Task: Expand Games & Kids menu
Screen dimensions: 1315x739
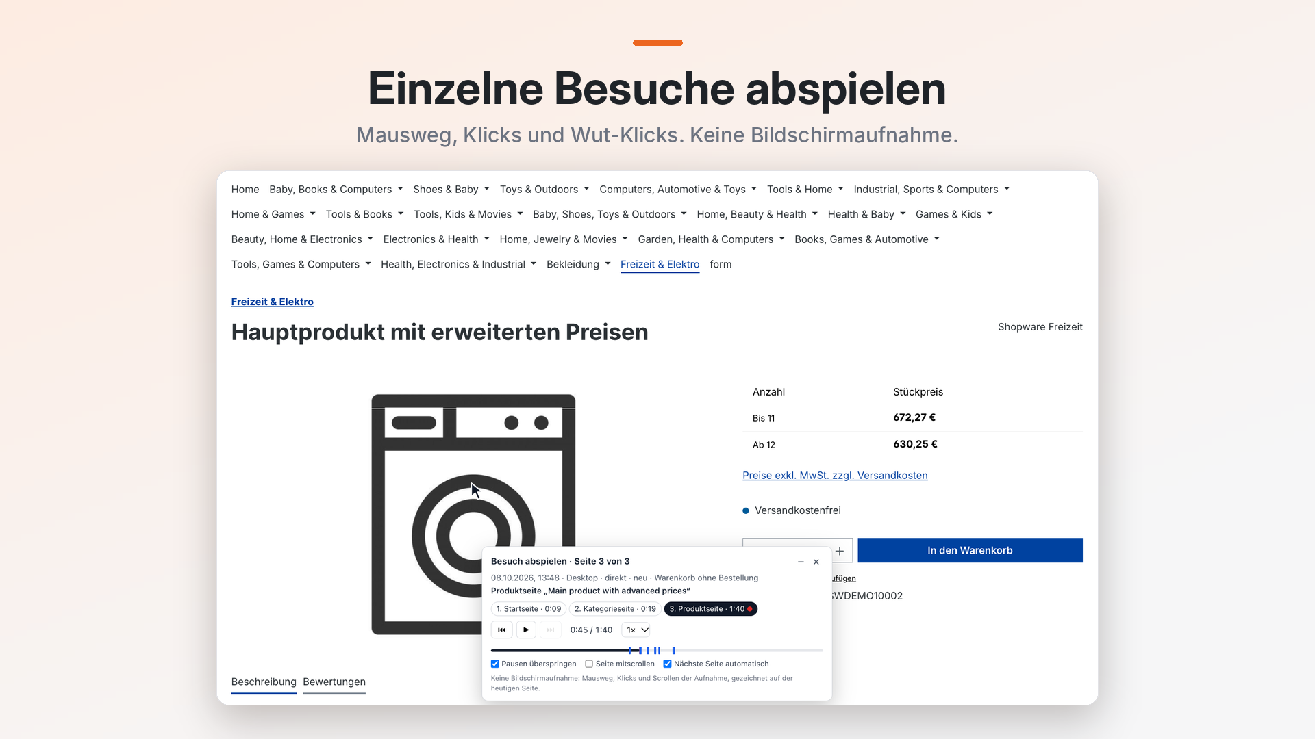Action: [x=954, y=215]
